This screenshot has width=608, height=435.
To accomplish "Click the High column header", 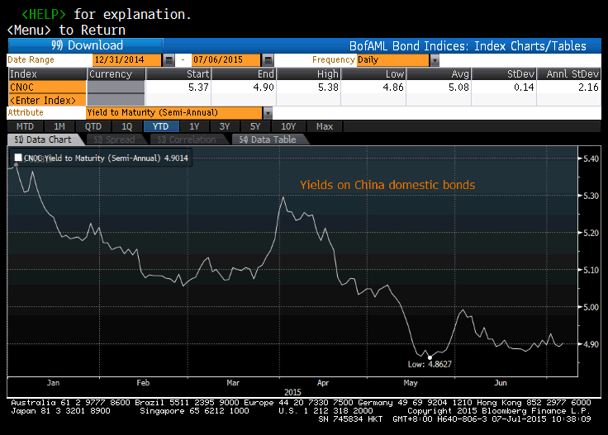I will 309,74.
